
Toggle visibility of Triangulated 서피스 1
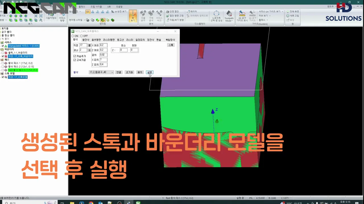coord(3,46)
